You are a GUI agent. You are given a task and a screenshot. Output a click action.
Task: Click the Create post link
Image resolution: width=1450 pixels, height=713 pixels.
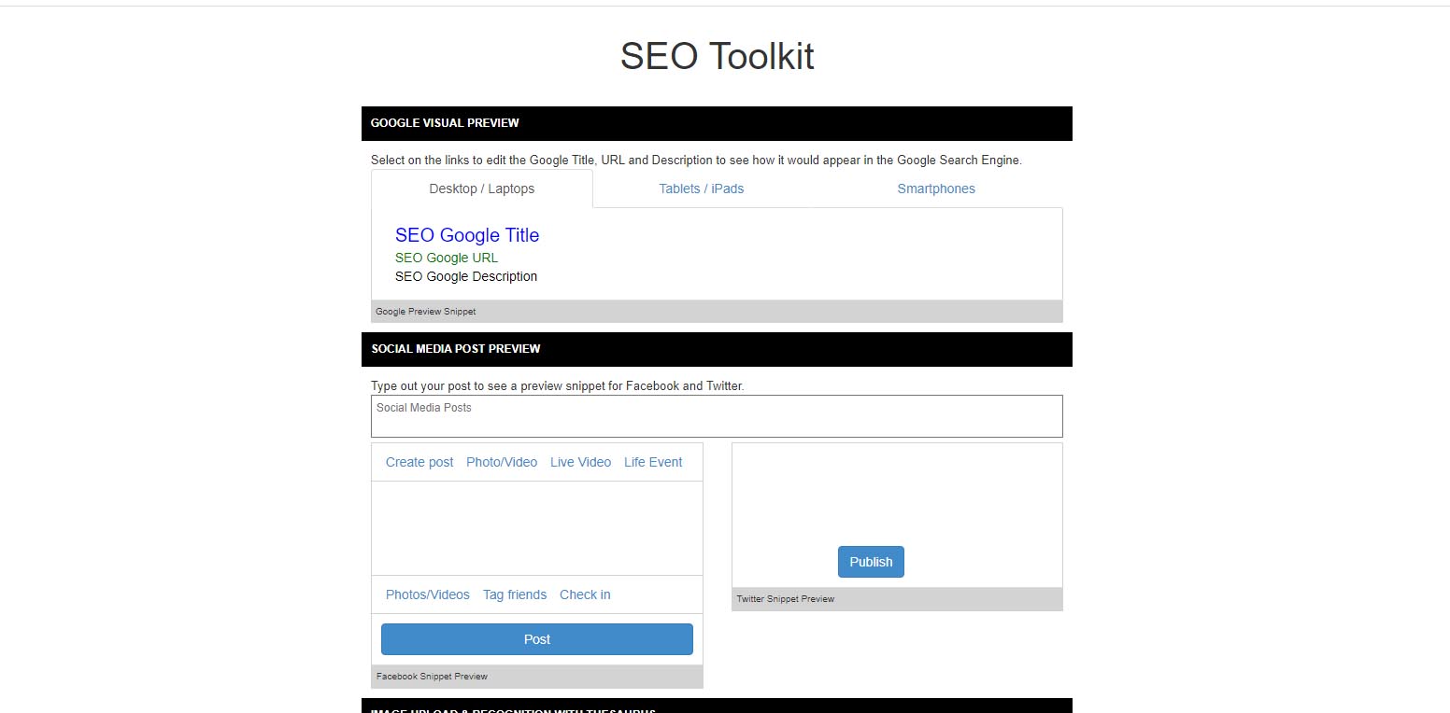(419, 462)
